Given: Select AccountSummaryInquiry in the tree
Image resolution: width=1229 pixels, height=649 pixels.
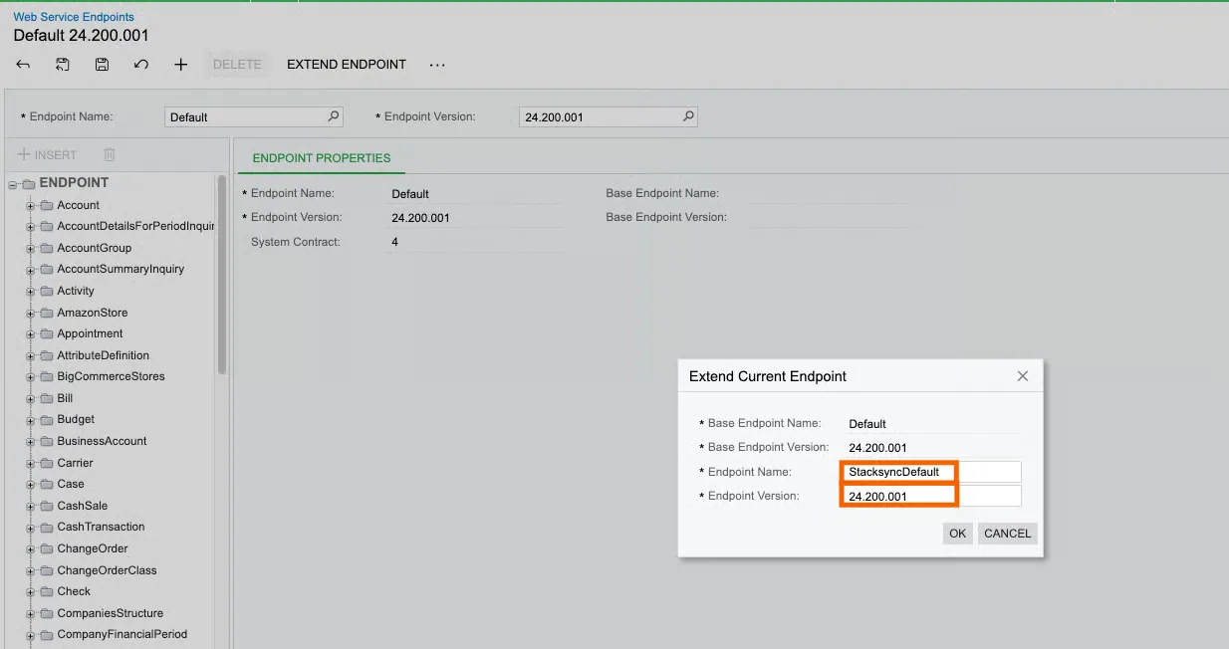Looking at the screenshot, I should click(121, 269).
